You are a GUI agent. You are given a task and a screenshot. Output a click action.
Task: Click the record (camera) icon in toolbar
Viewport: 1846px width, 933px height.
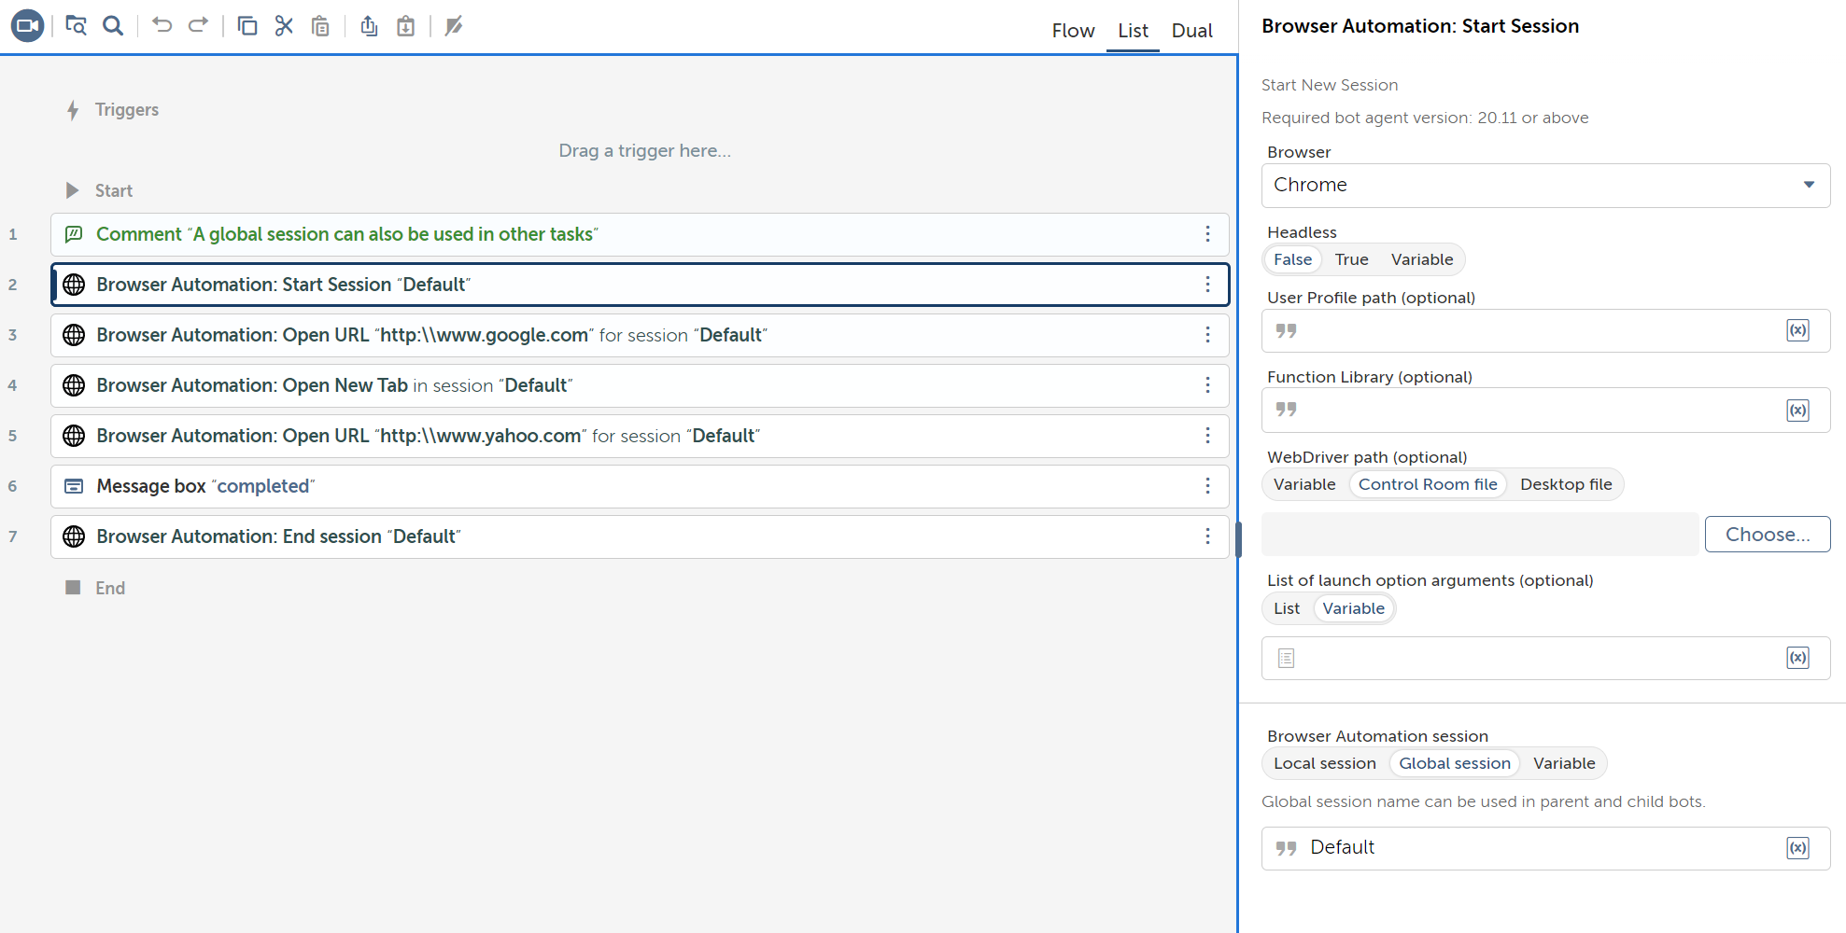pyautogui.click(x=27, y=26)
